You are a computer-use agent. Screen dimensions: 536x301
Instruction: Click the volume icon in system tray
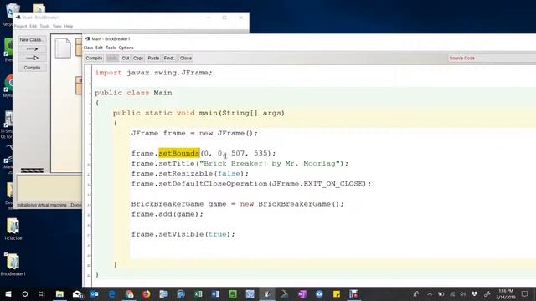tap(463, 293)
